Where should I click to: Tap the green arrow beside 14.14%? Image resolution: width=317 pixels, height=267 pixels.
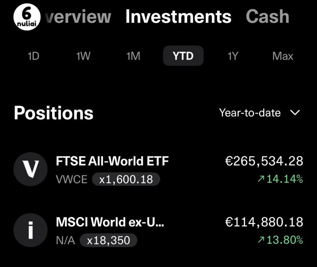click(261, 179)
